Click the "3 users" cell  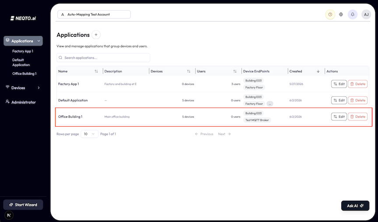click(x=236, y=84)
